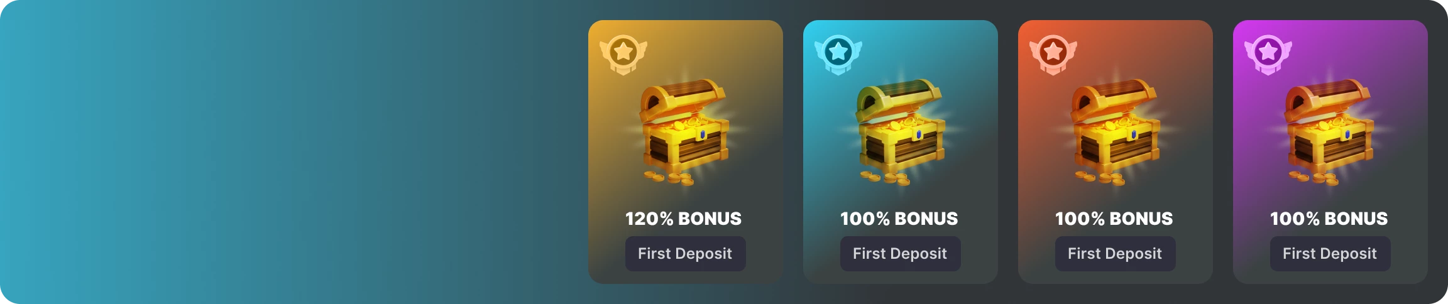This screenshot has width=1448, height=304.
Task: Open the purple 100% bonus card
Action: pos(1330,152)
